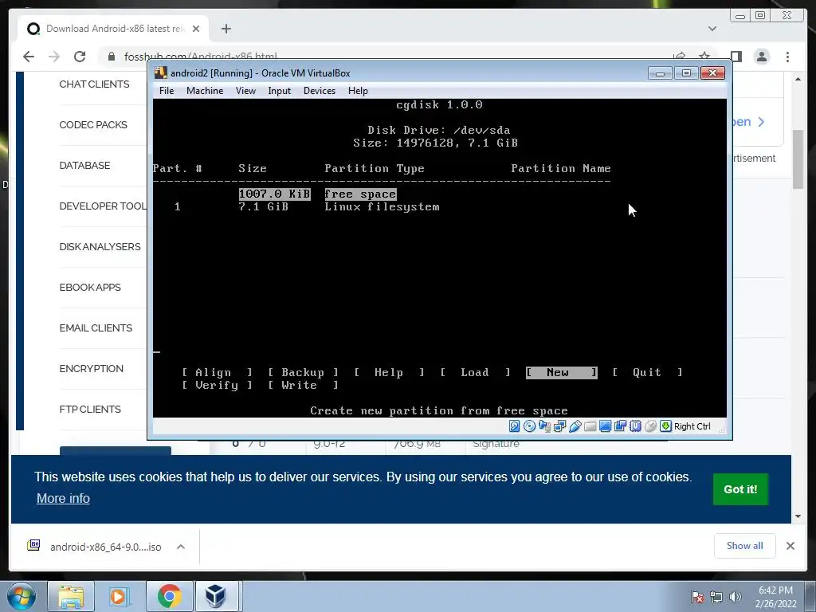Click the Write option in cgdisk
Image resolution: width=816 pixels, height=612 pixels.
coord(303,385)
